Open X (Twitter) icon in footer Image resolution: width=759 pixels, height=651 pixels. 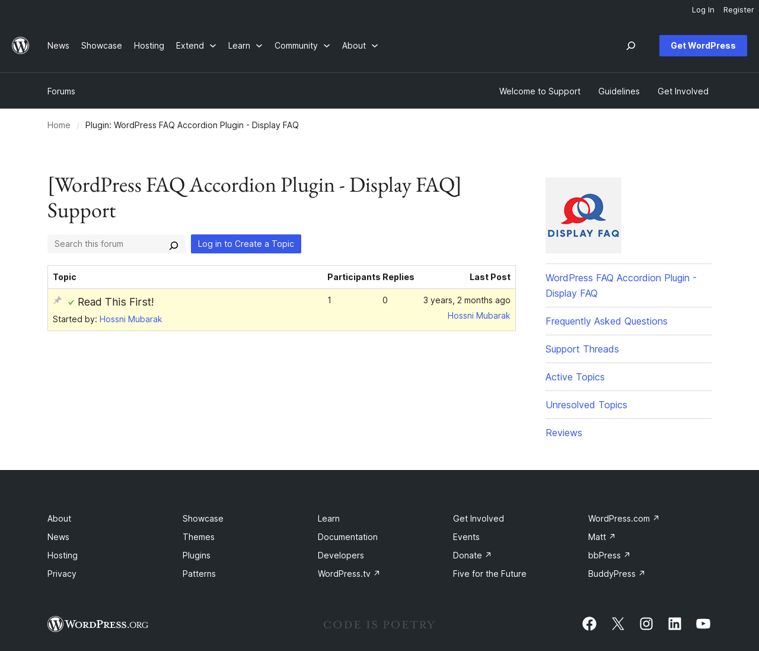618,624
